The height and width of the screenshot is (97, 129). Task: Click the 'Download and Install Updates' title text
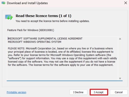click(x=27, y=3)
